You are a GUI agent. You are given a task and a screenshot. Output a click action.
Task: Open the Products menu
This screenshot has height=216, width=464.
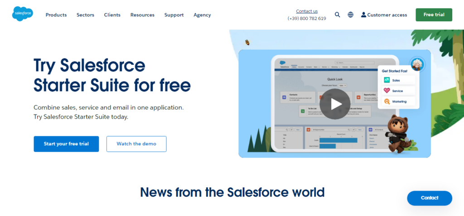(x=56, y=15)
